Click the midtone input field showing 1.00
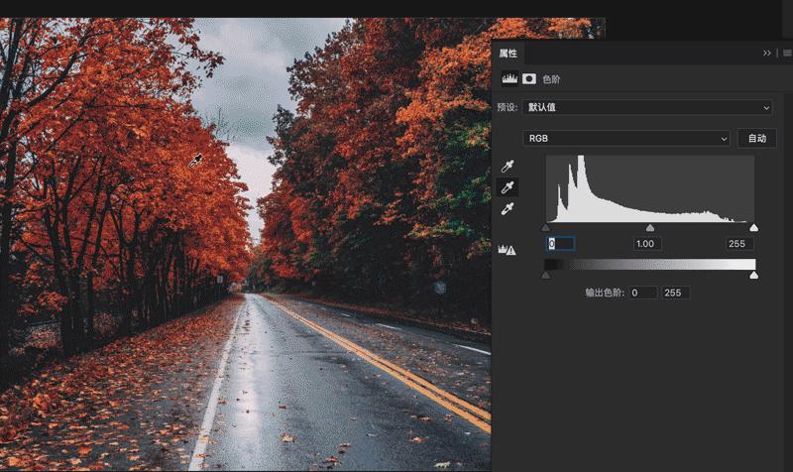The height and width of the screenshot is (472, 793). 647,244
